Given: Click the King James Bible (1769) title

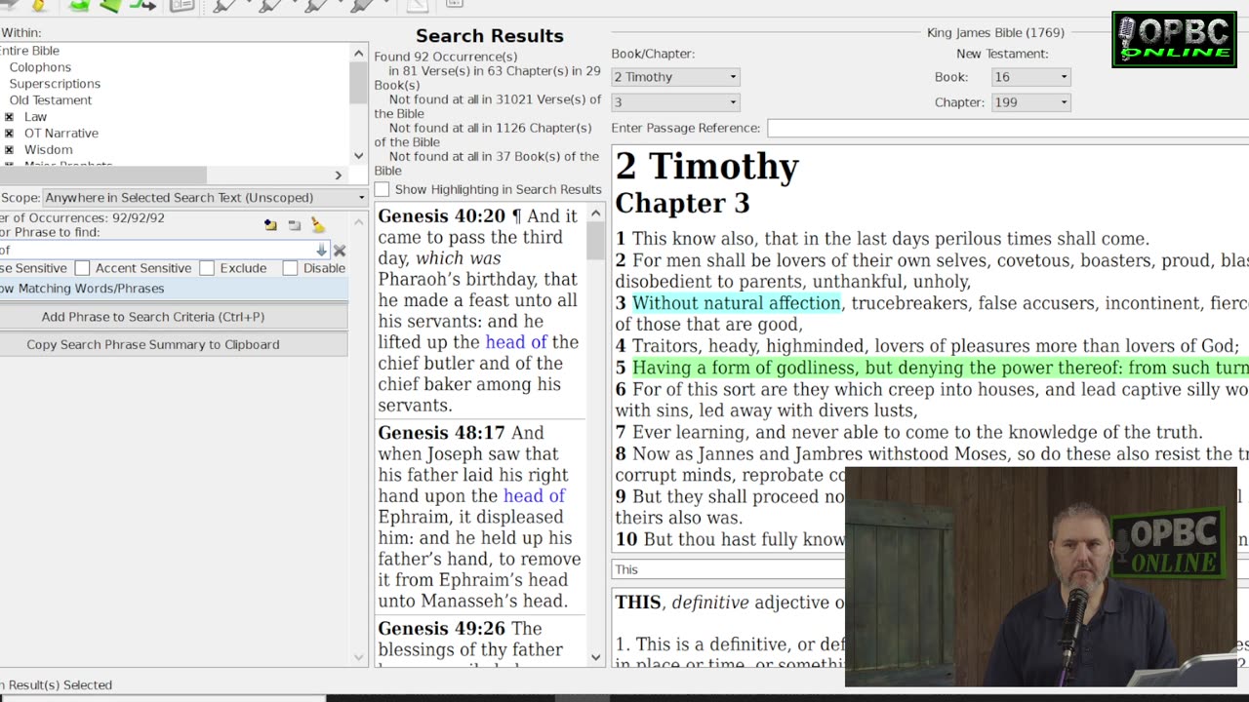Looking at the screenshot, I should pos(995,32).
